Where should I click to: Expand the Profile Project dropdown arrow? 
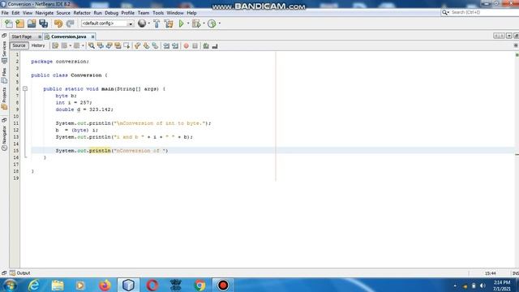coord(219,24)
